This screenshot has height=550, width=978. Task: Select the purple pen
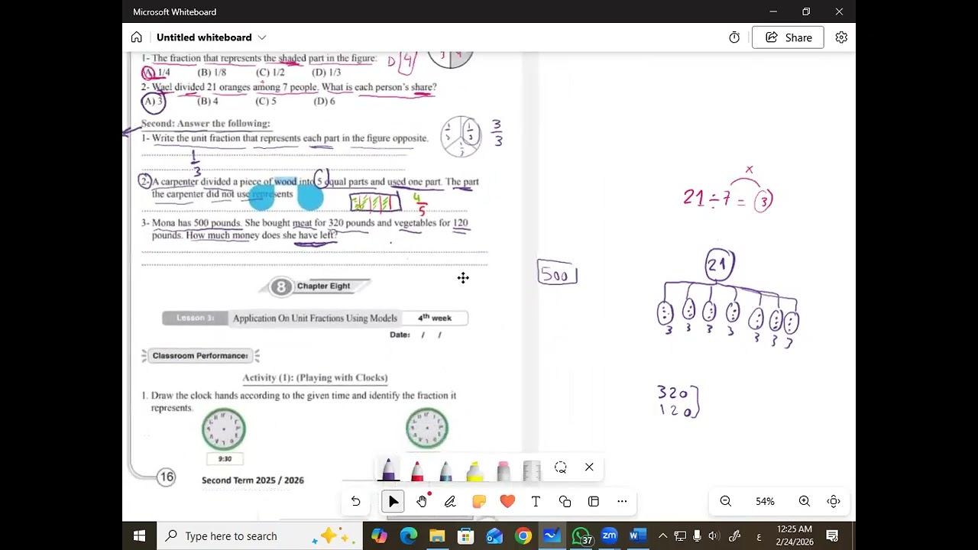[x=388, y=469]
